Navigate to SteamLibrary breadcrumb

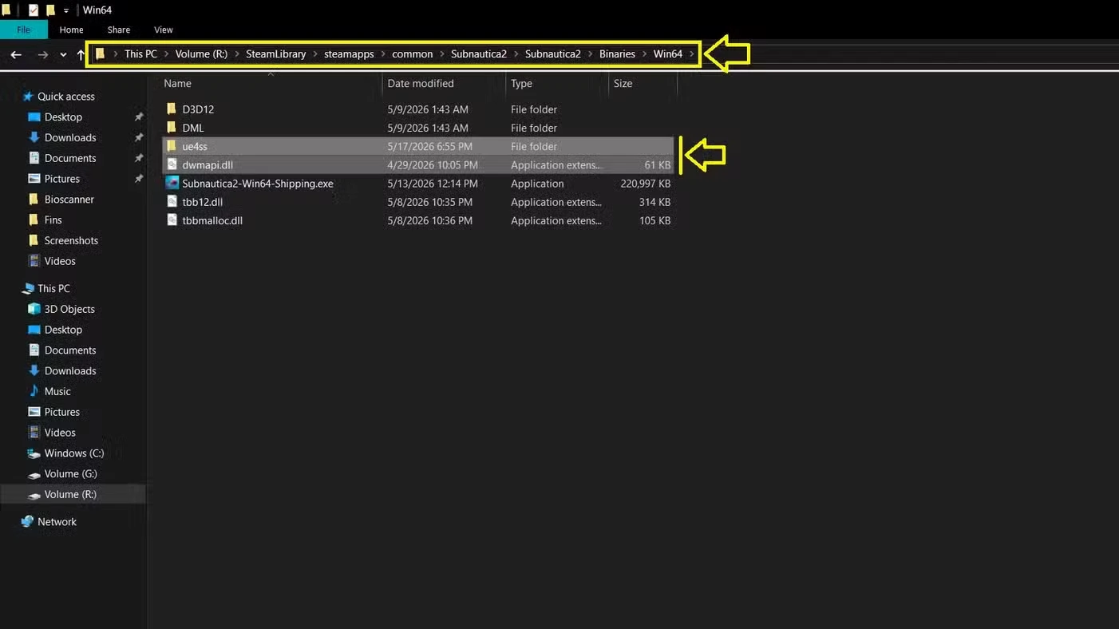(x=276, y=54)
